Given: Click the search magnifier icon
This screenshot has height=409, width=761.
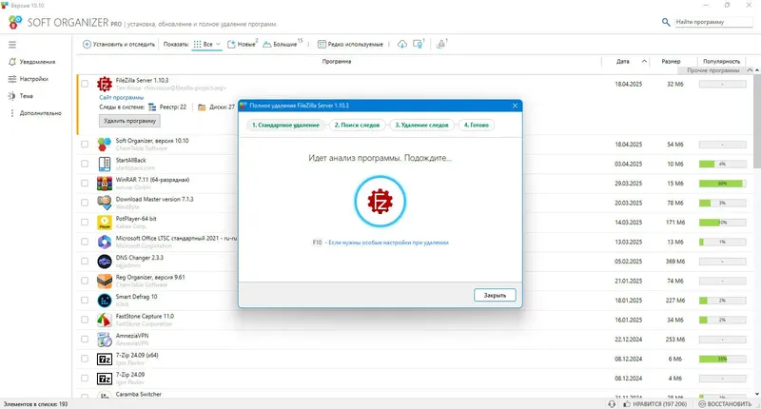Looking at the screenshot, I should [x=666, y=22].
